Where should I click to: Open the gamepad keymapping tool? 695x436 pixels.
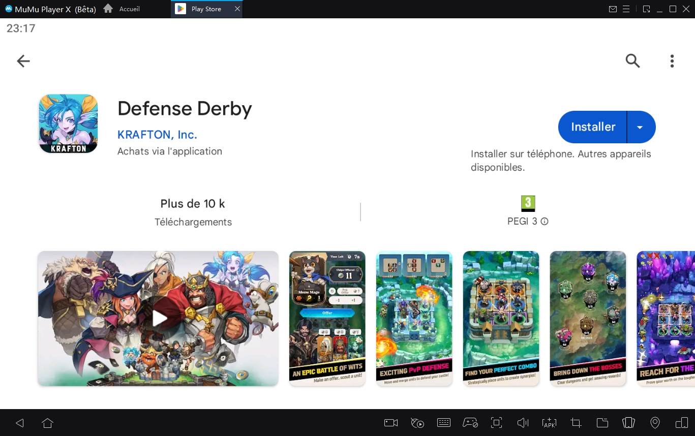470,423
